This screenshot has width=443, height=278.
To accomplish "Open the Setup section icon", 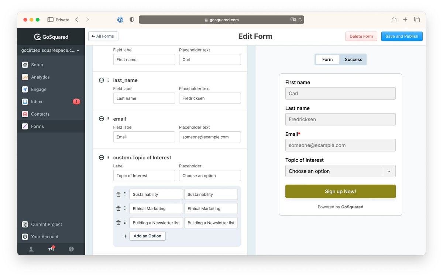I will coord(25,65).
